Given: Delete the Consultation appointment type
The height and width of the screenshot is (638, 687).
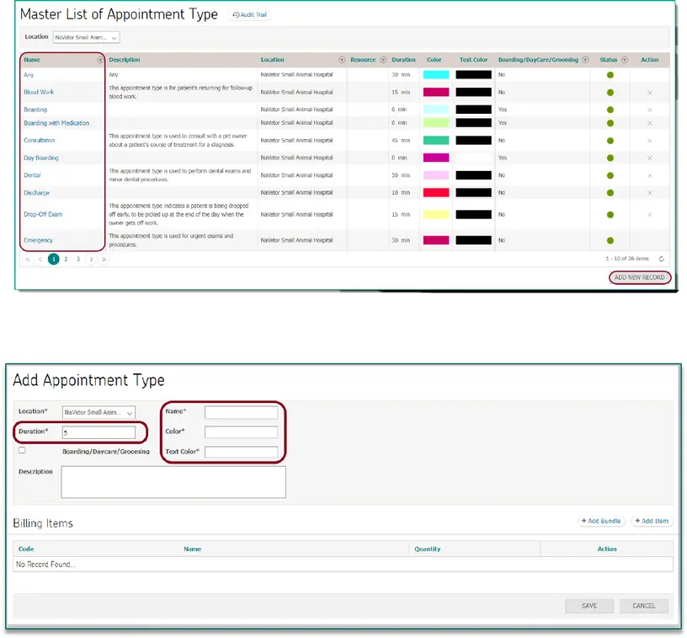Looking at the screenshot, I should [x=650, y=141].
